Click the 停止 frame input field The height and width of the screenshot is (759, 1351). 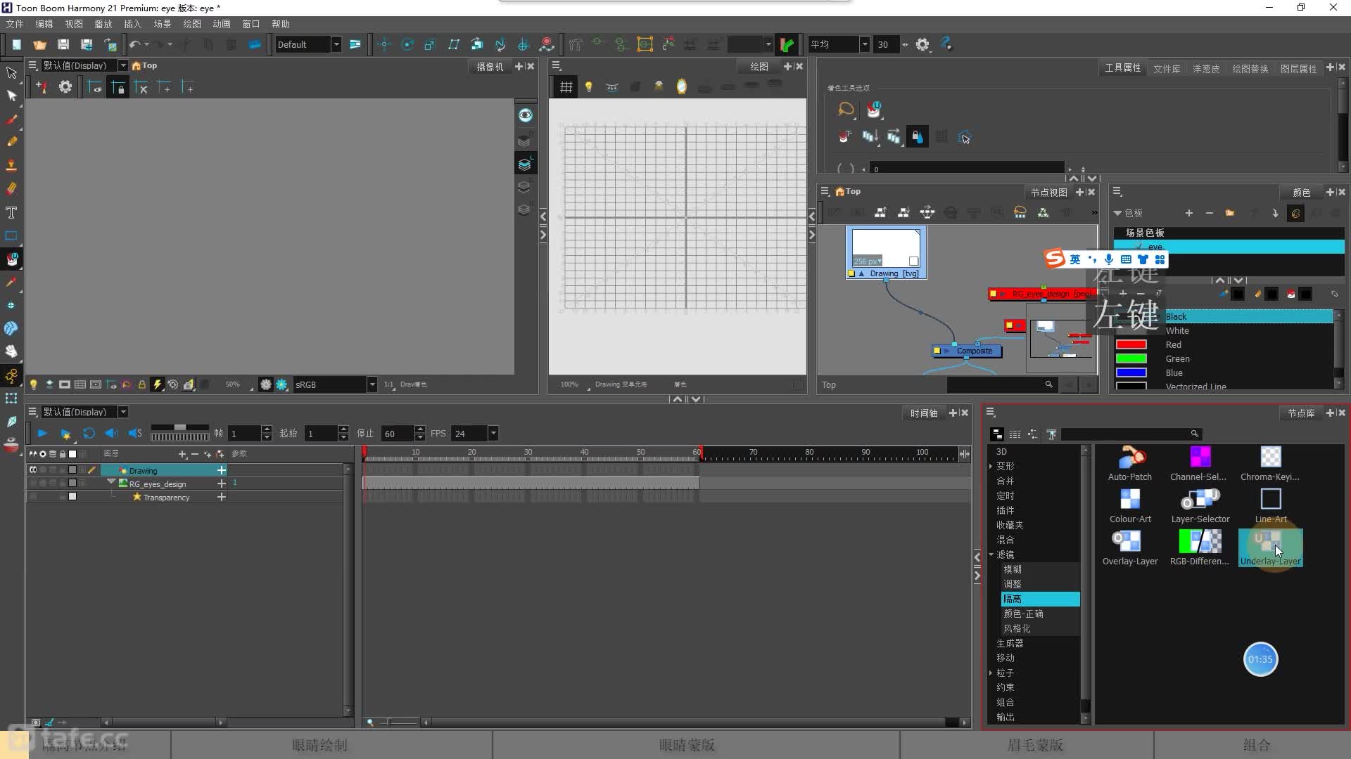coord(397,434)
